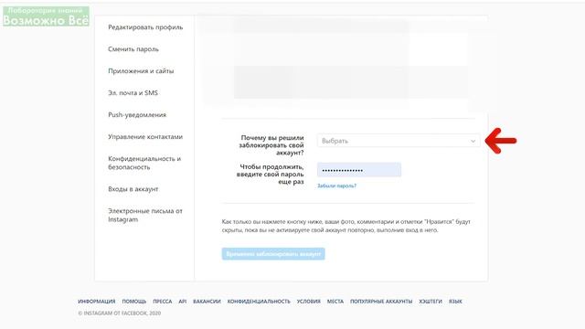Click the © INSTAGRAM ОТ FACEBOOK, 2020 text
The height and width of the screenshot is (329, 585).
120,313
